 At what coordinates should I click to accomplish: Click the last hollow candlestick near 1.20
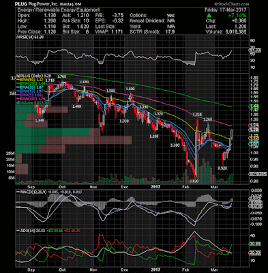pos(232,134)
